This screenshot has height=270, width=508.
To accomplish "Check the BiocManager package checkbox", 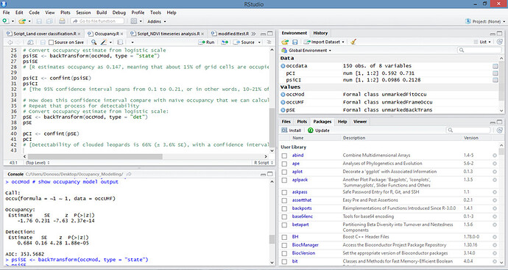I will 284,245.
